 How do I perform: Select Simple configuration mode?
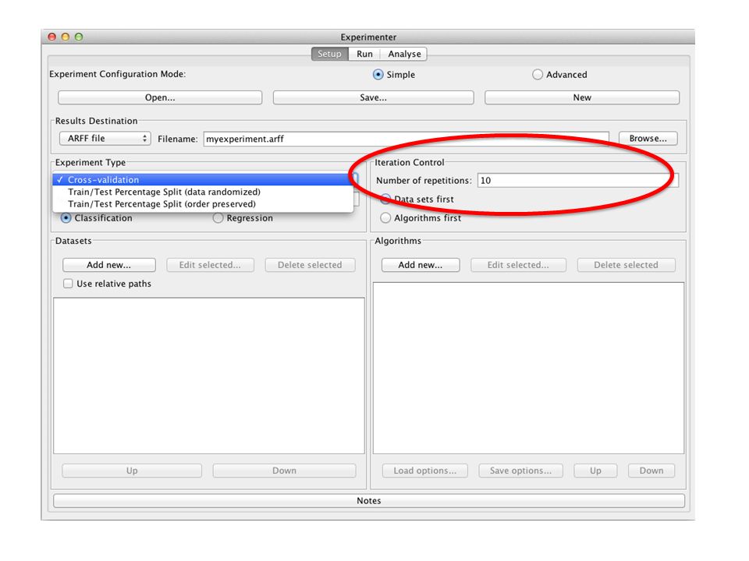tap(378, 75)
